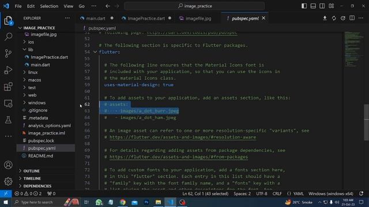
Task: Click the Windows (windows-x64) device selector
Action: click(331, 194)
